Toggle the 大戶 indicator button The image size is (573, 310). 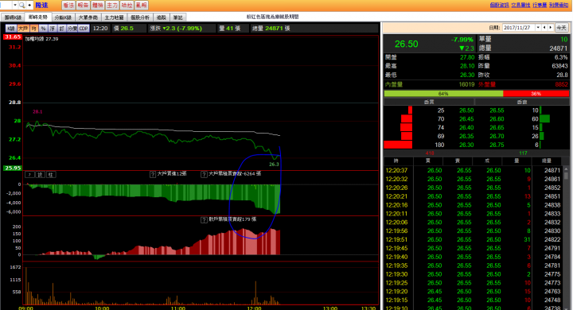pos(23,28)
